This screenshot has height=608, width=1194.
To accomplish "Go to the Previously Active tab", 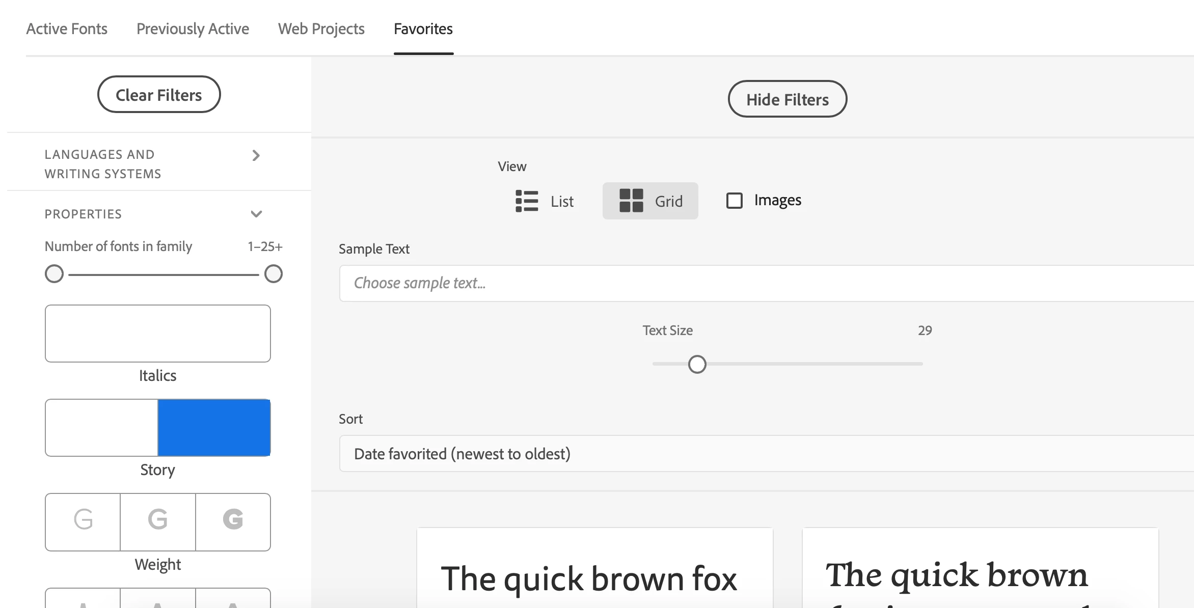I will pos(193,29).
